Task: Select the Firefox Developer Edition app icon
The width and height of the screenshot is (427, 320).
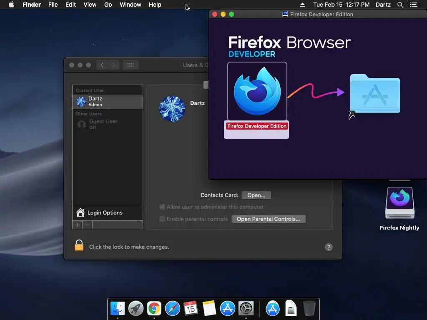Action: [257, 91]
